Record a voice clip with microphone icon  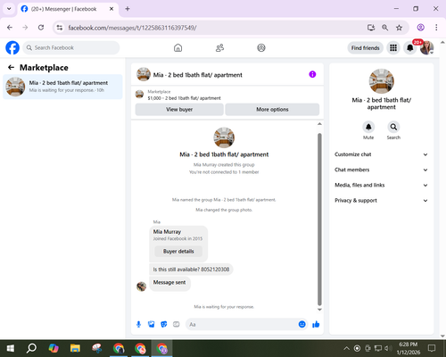point(138,324)
